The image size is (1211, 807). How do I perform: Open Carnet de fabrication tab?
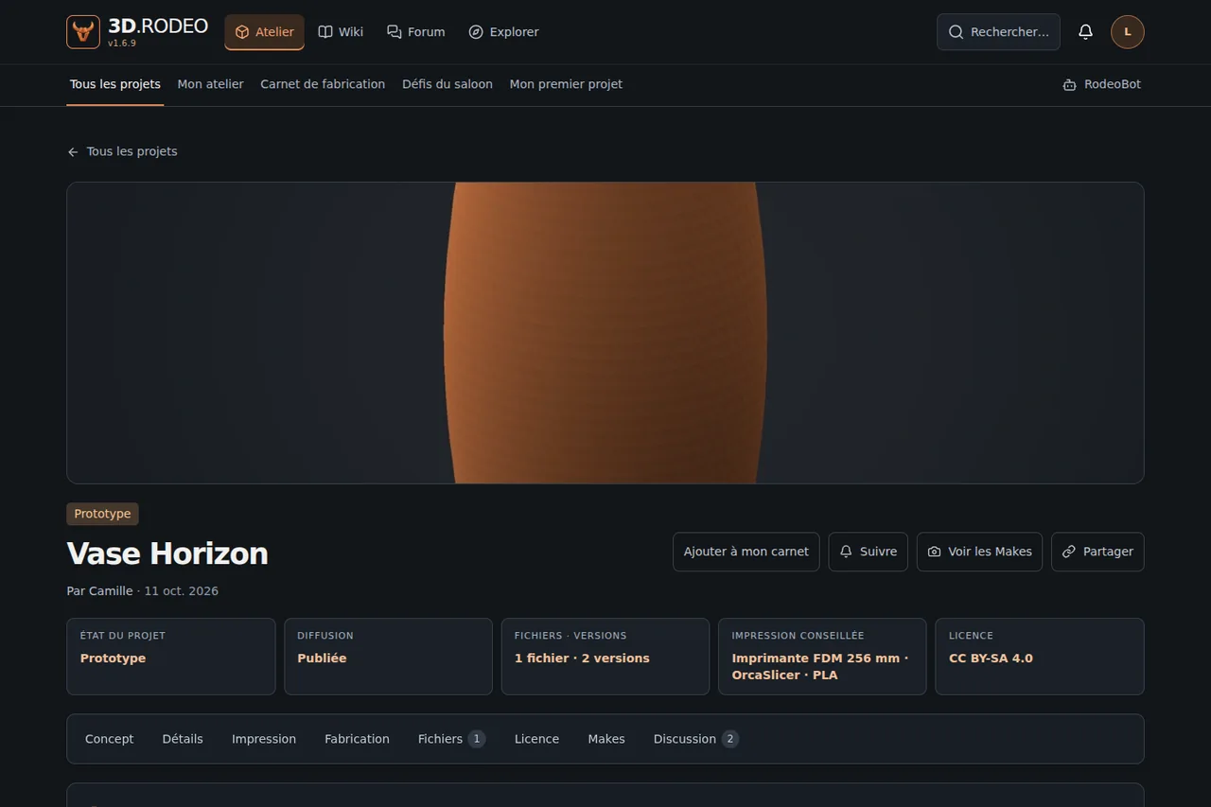[323, 84]
